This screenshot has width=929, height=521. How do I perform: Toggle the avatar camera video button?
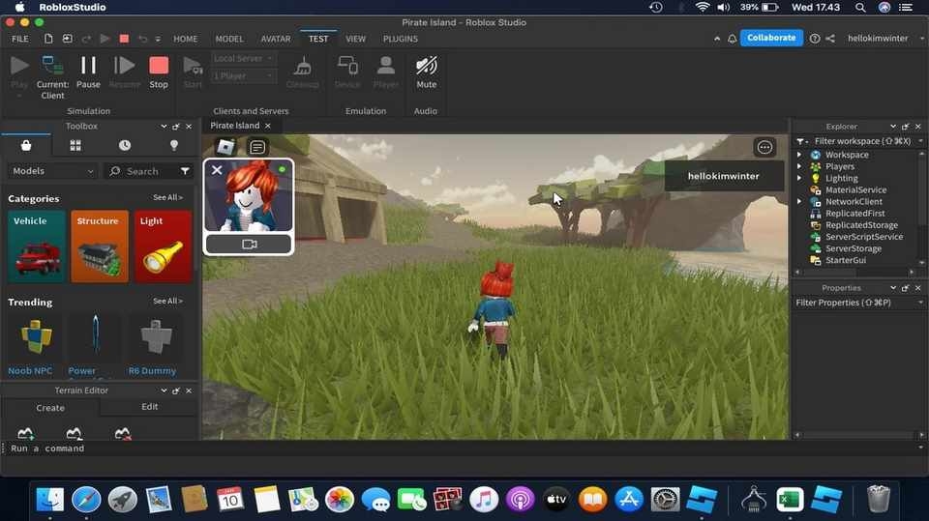click(x=249, y=245)
